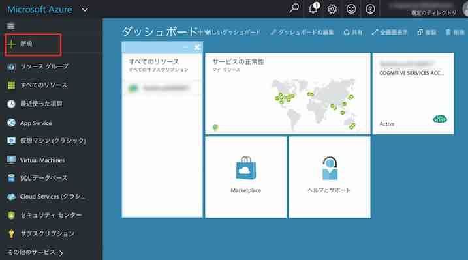The height and width of the screenshot is (260, 468).
Task: Open セキュリティ センター in the sidebar
Action: (51, 215)
